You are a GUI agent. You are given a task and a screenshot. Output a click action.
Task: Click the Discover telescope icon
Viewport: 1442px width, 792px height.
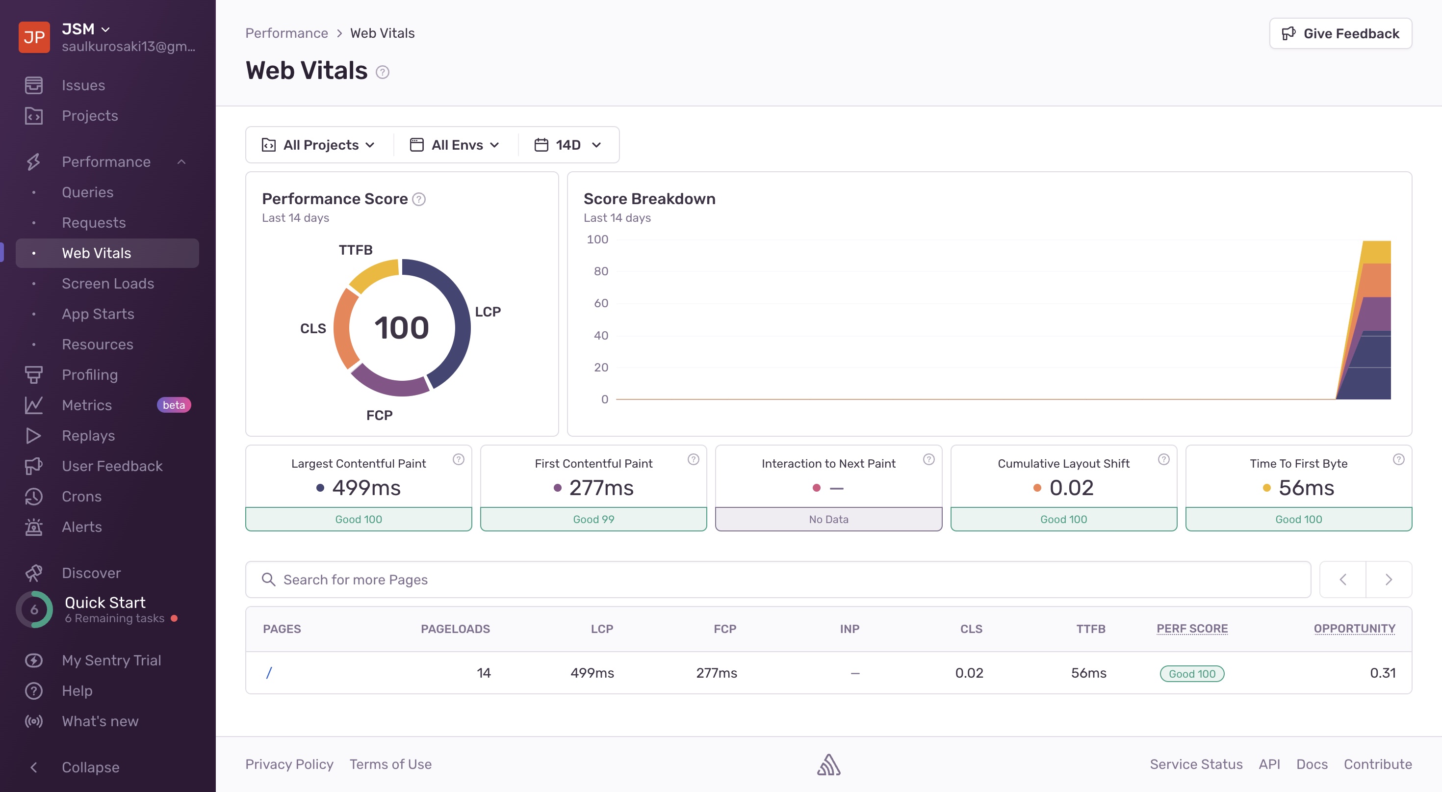pos(33,573)
